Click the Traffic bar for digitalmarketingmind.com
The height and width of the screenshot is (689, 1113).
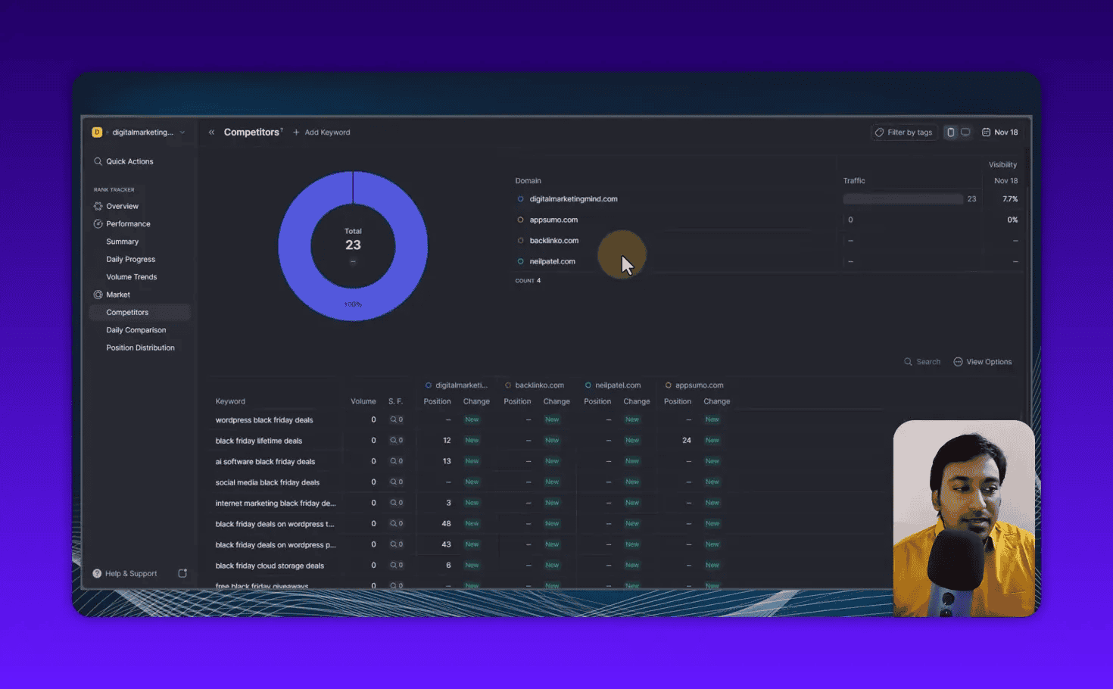pos(902,198)
